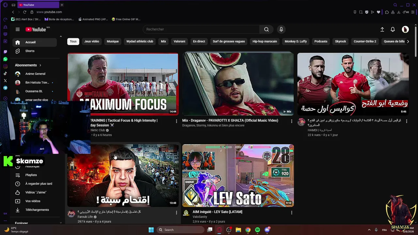This screenshot has width=418, height=235.
Task: Open the account avatar menu
Action: (405, 29)
